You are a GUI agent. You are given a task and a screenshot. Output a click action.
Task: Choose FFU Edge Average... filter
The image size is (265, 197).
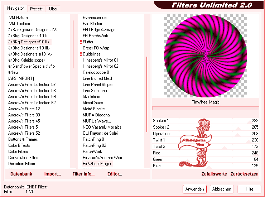click(101, 30)
